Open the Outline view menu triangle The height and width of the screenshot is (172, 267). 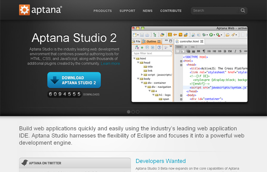click(171, 46)
